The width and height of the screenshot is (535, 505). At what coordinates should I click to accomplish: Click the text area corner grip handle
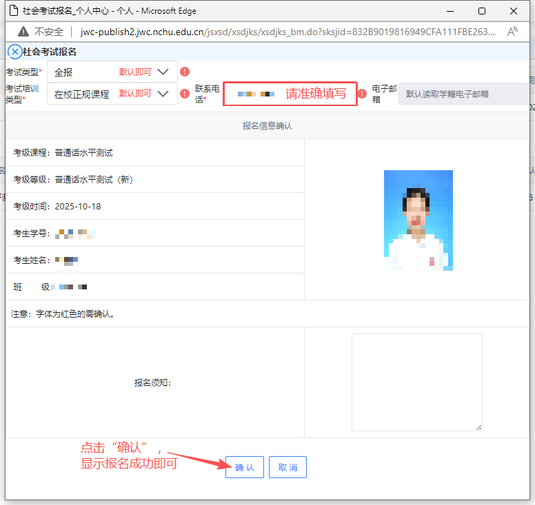[x=478, y=427]
